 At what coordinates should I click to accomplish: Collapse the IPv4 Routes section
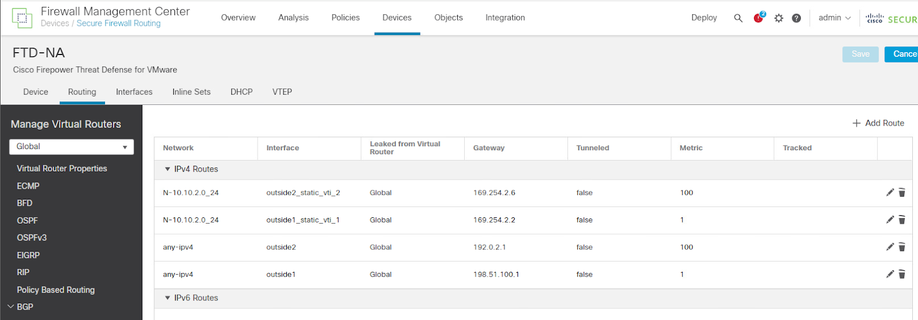click(168, 169)
